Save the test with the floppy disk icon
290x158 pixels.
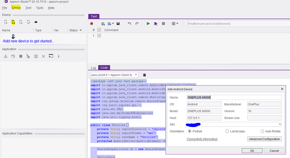(x=118, y=23)
